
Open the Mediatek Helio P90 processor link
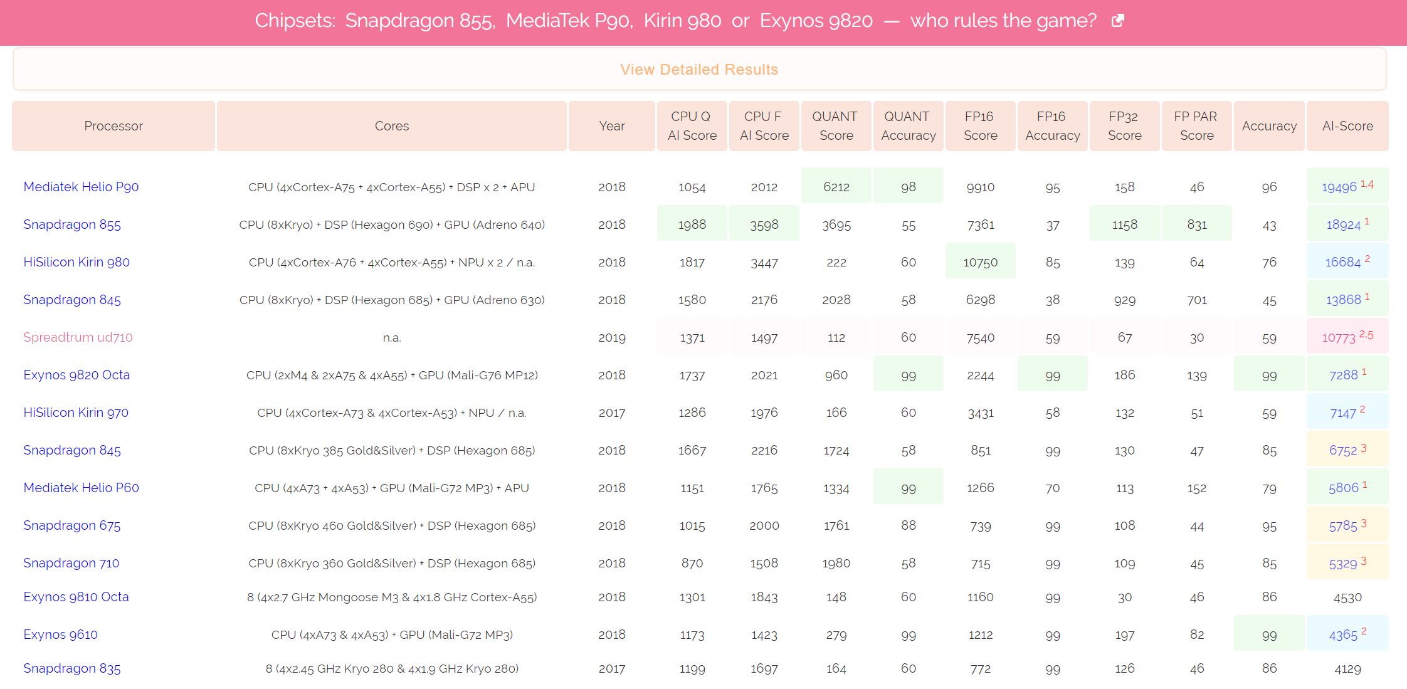(81, 187)
